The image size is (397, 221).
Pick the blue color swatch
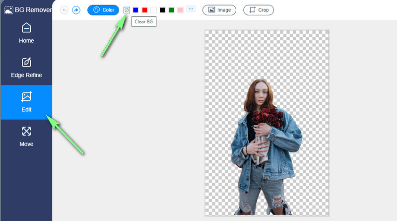click(135, 10)
